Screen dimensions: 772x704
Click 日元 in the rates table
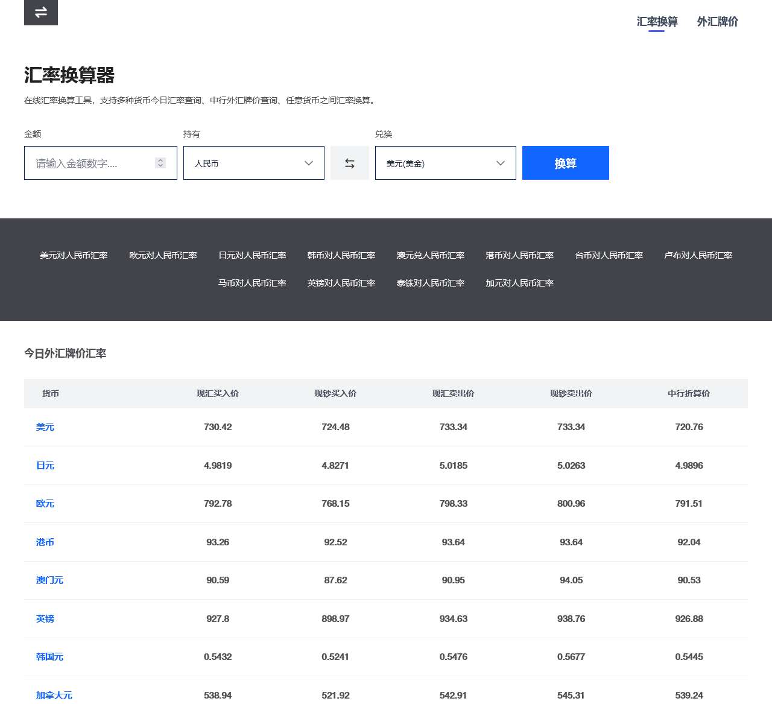[45, 465]
